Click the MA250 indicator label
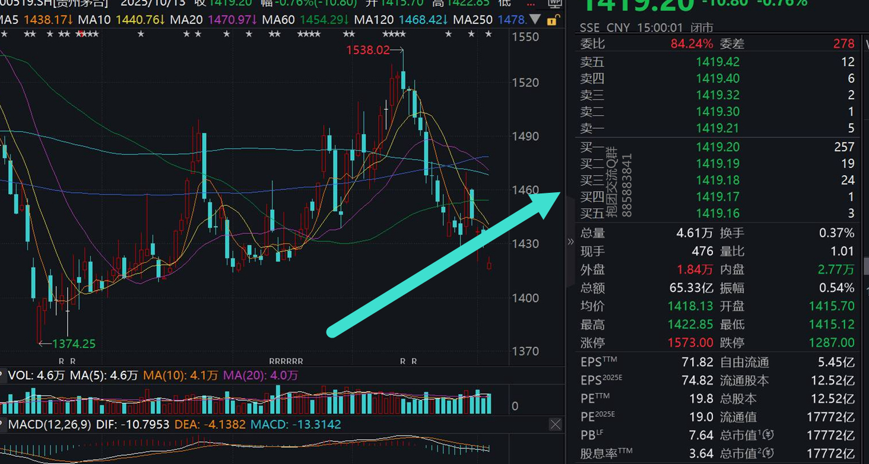Viewport: 869px width, 464px height. click(x=472, y=20)
